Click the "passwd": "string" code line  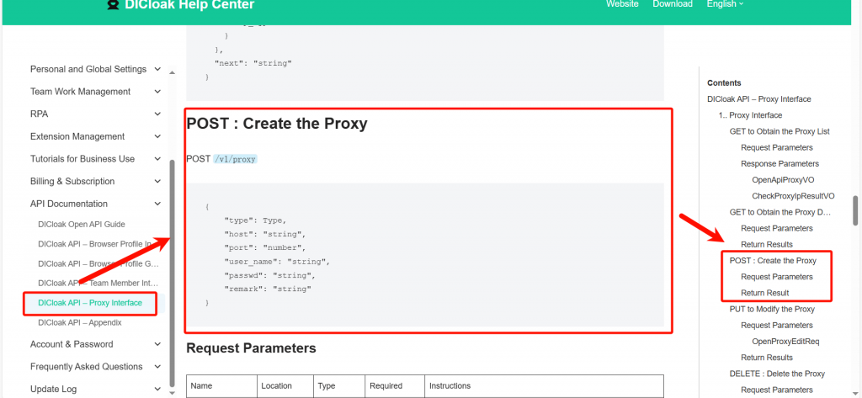coord(269,275)
